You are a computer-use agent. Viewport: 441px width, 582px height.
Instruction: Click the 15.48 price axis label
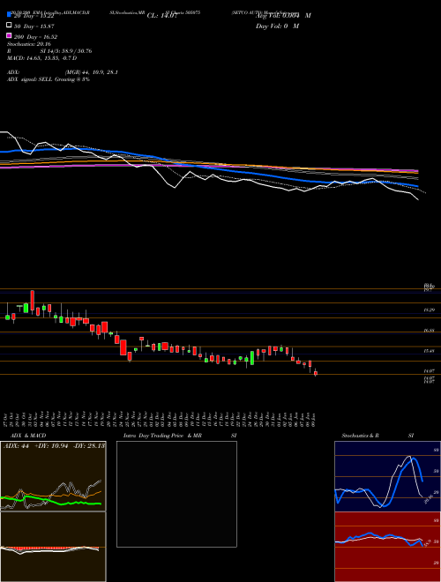point(430,350)
